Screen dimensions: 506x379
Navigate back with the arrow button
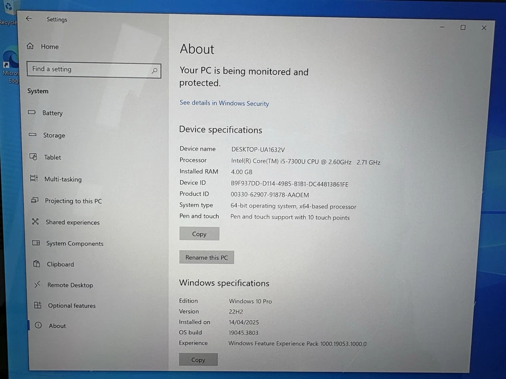pyautogui.click(x=28, y=18)
